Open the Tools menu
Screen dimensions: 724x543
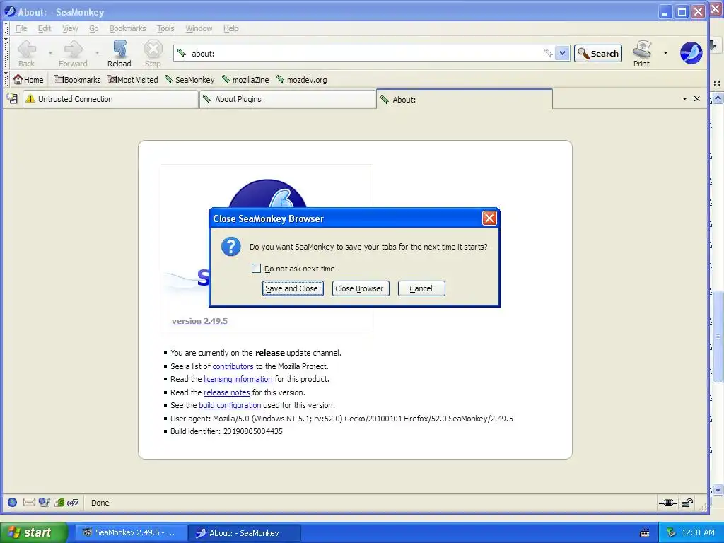coord(165,28)
